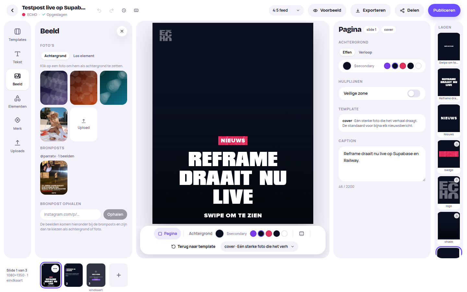The image size is (467, 292).
Task: Select slide 2 thumbnail
Action: coord(74,275)
